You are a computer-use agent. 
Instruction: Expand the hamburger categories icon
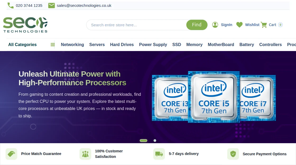tap(53, 44)
